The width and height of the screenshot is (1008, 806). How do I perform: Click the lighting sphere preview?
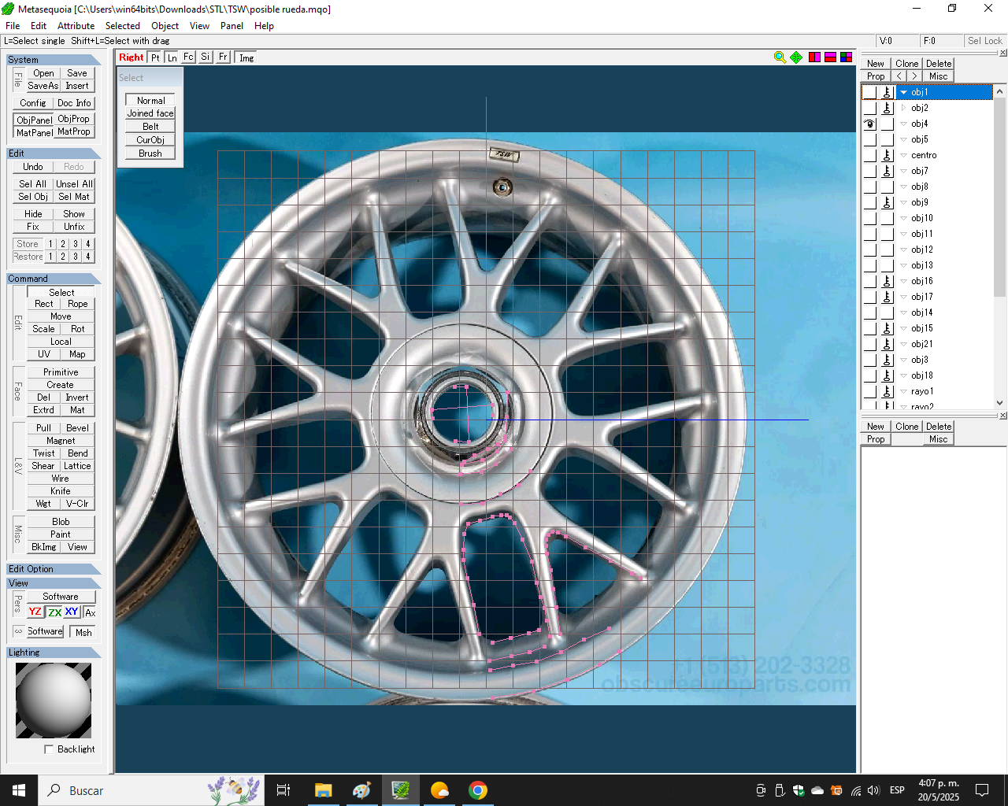pyautogui.click(x=54, y=700)
